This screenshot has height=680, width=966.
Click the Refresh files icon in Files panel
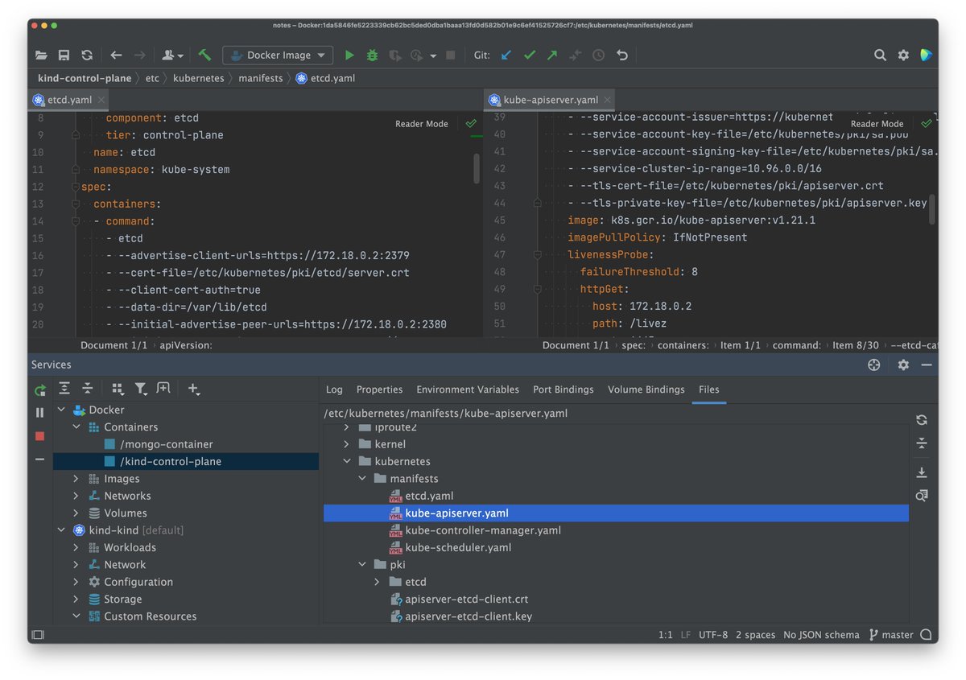[x=921, y=419]
